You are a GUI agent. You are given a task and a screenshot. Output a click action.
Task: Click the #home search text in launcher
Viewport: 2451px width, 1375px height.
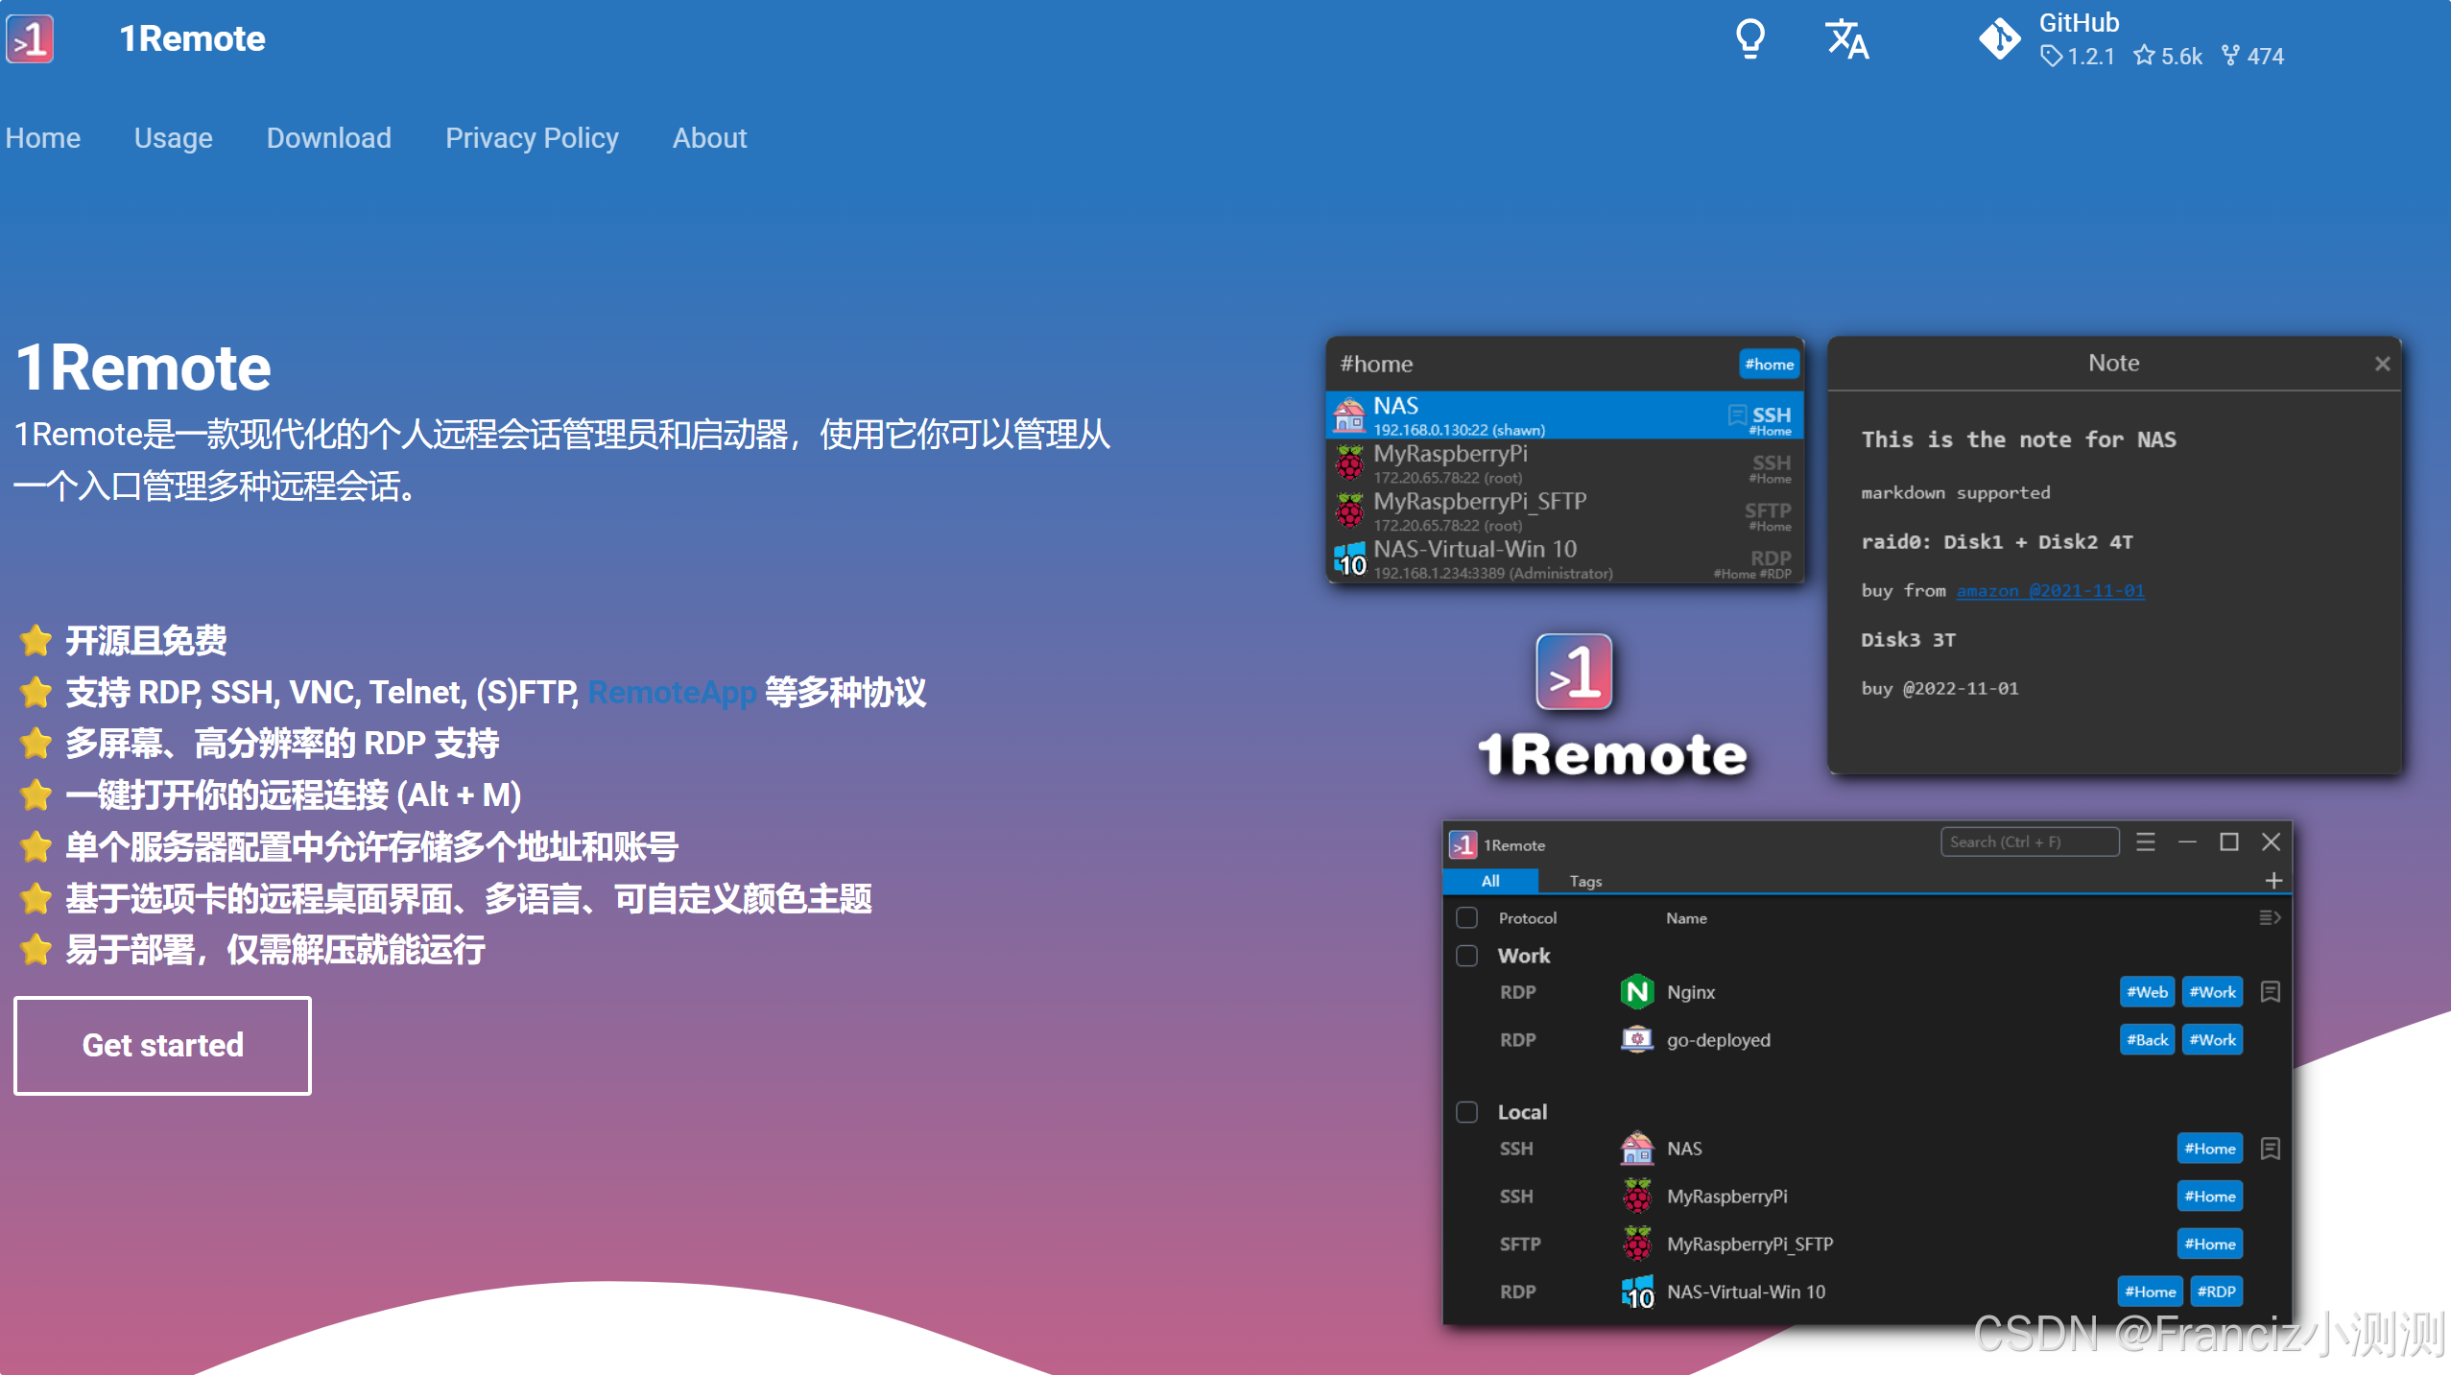[1376, 365]
